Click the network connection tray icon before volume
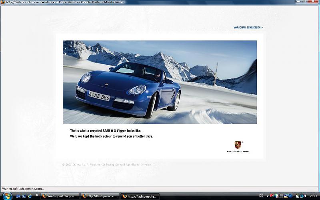320x200 pixels. pos(302,196)
